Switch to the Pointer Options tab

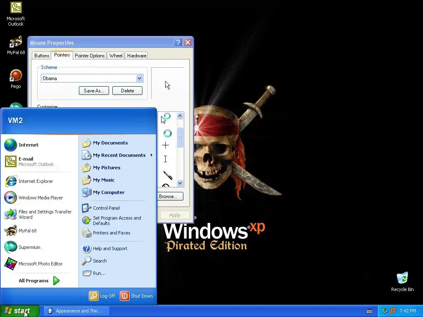(x=90, y=56)
